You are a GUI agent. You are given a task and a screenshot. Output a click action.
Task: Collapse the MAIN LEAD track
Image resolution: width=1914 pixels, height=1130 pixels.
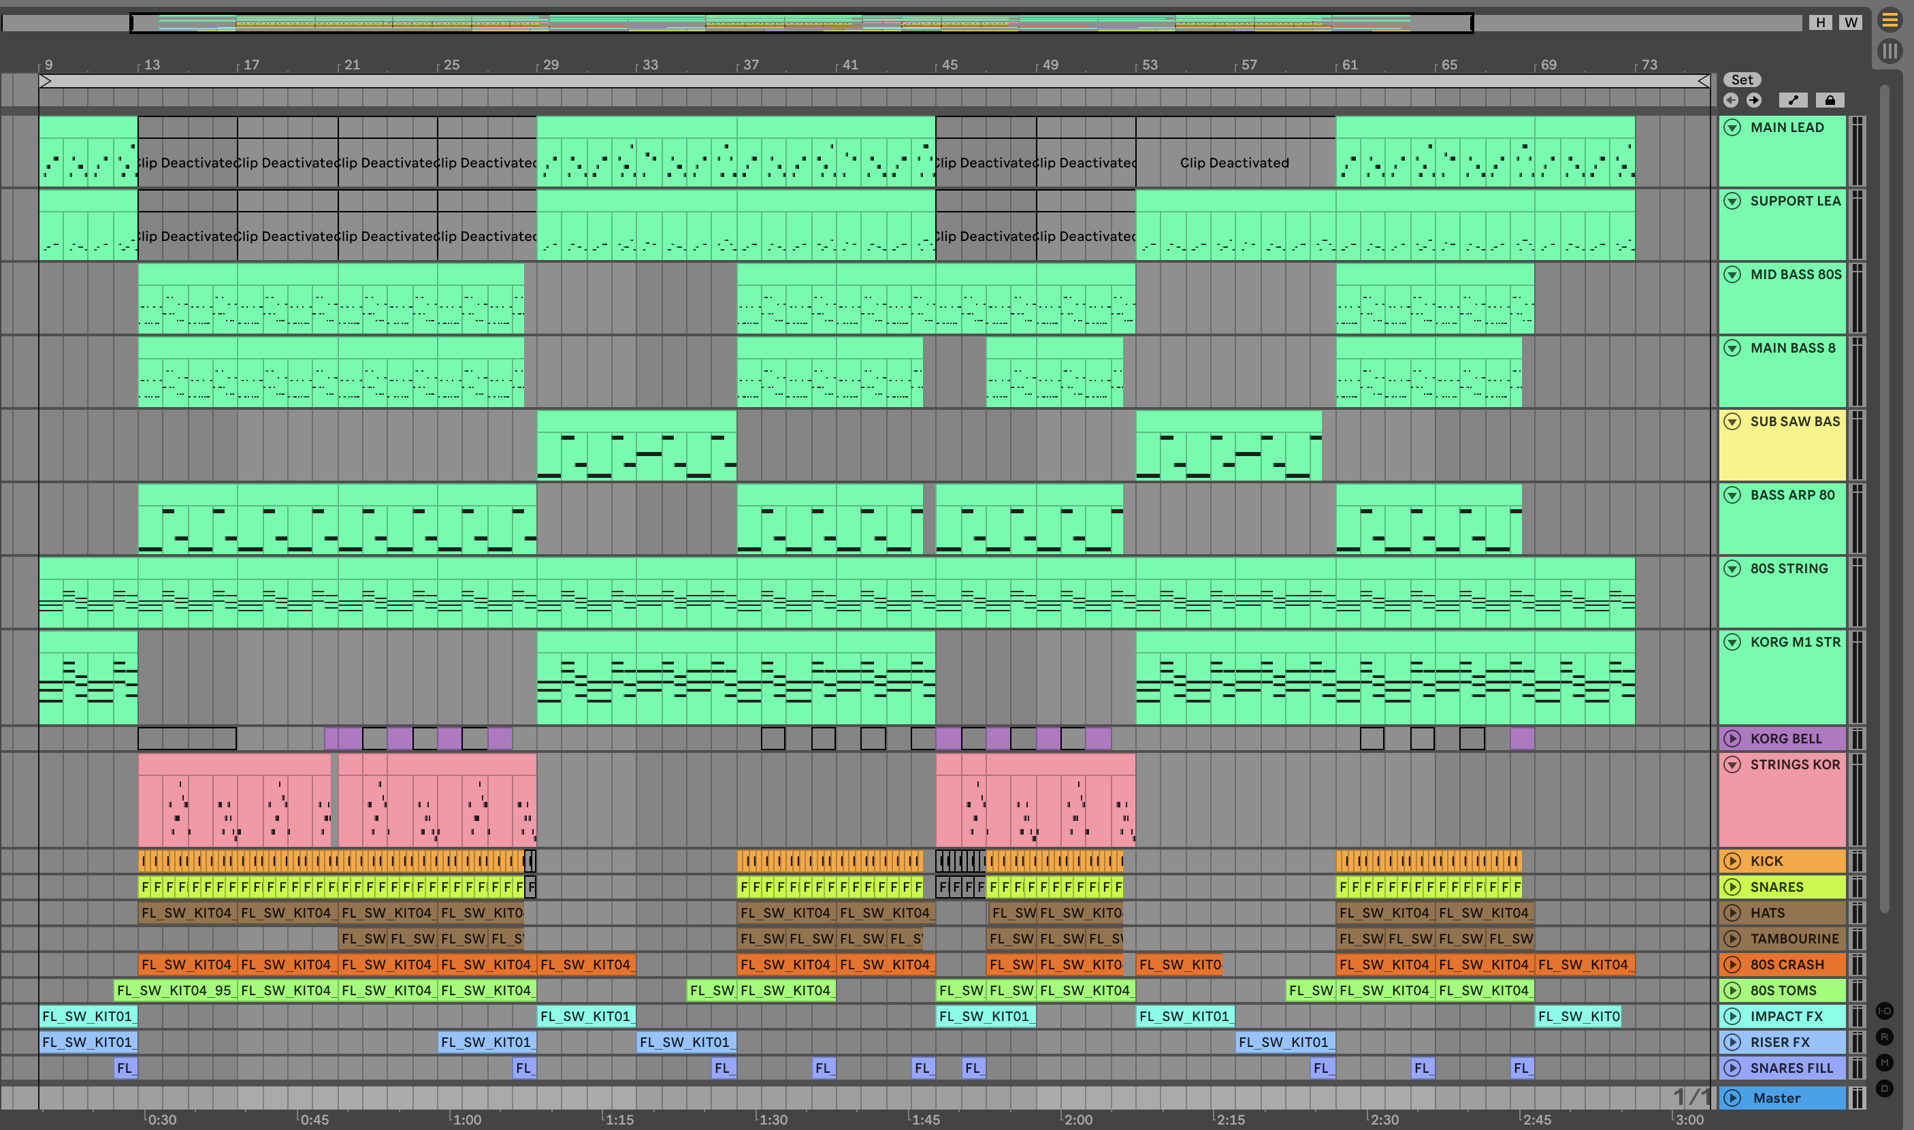pyautogui.click(x=1732, y=128)
